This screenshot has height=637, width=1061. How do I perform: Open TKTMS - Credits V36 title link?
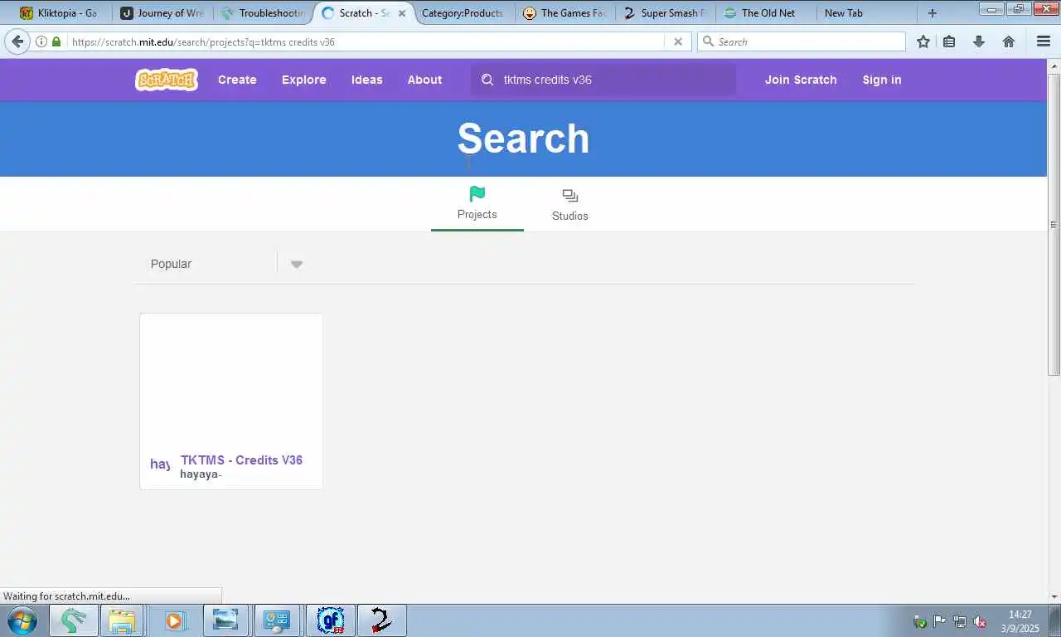point(241,460)
